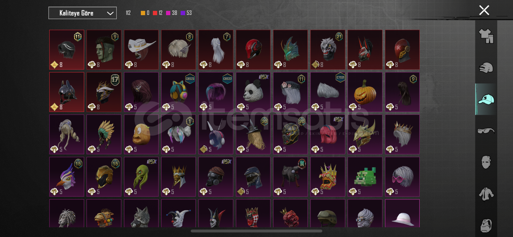513x237 pixels.
Task: Click the purple quality count 53 swatch
Action: pyautogui.click(x=183, y=13)
